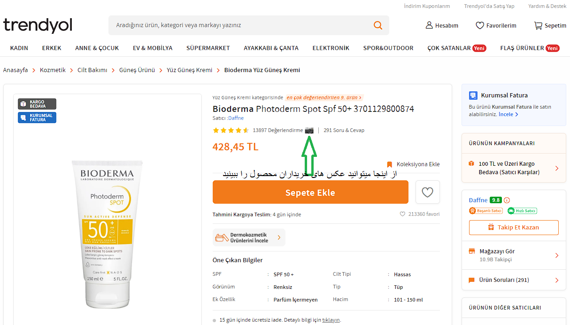Viewport: 570px width, 325px height.
Task: Open customer photo reviews camera icon
Action: point(309,130)
